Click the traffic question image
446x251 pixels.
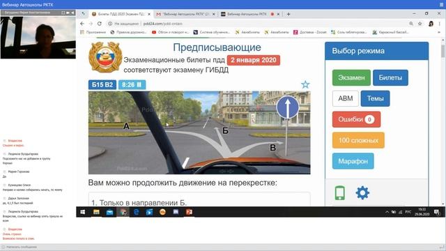tap(199, 132)
